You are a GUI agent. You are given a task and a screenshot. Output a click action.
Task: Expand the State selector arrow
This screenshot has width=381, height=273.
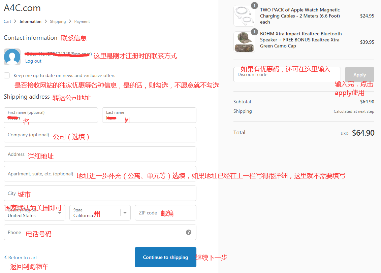pyautogui.click(x=125, y=212)
